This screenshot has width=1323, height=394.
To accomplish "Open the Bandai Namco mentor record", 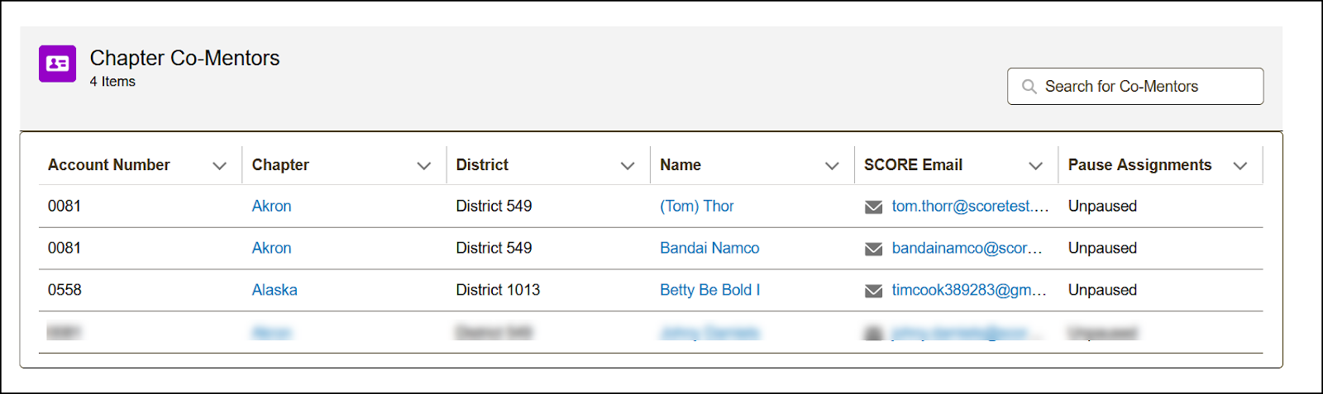I will pyautogui.click(x=709, y=248).
